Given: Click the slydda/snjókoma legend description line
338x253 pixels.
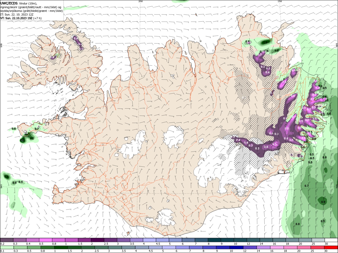Looking at the screenshot, I should (31, 11).
